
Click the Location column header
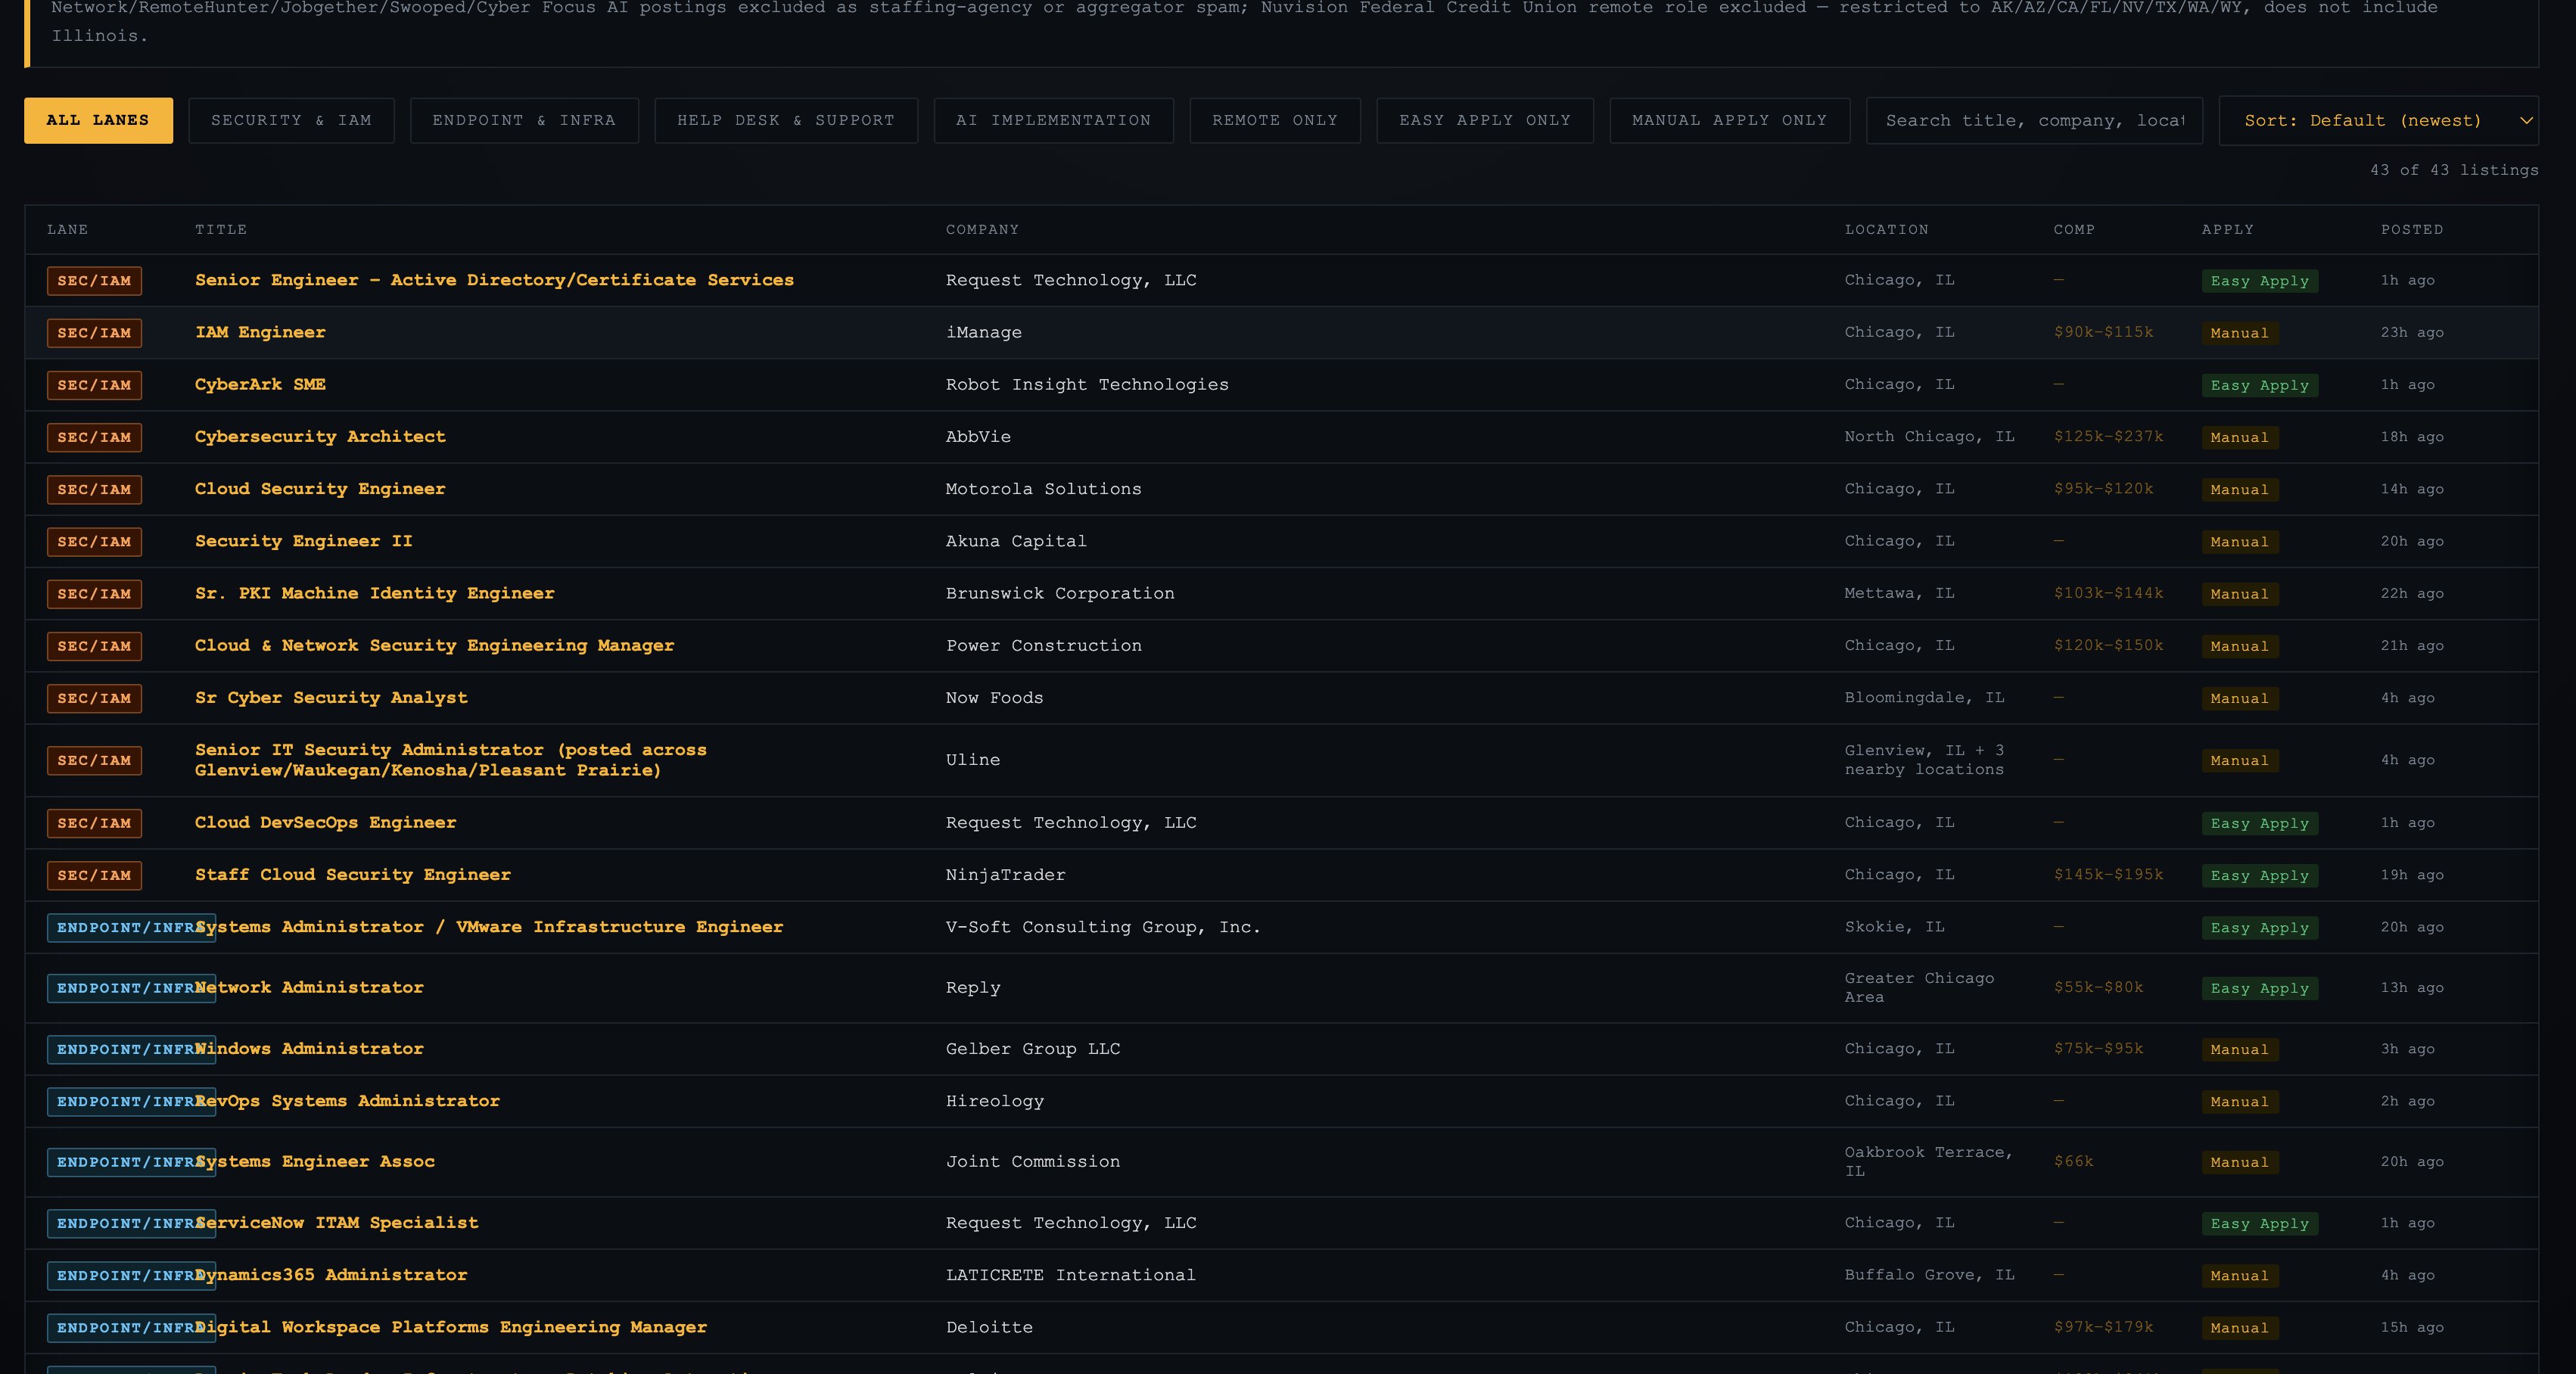coord(1886,229)
